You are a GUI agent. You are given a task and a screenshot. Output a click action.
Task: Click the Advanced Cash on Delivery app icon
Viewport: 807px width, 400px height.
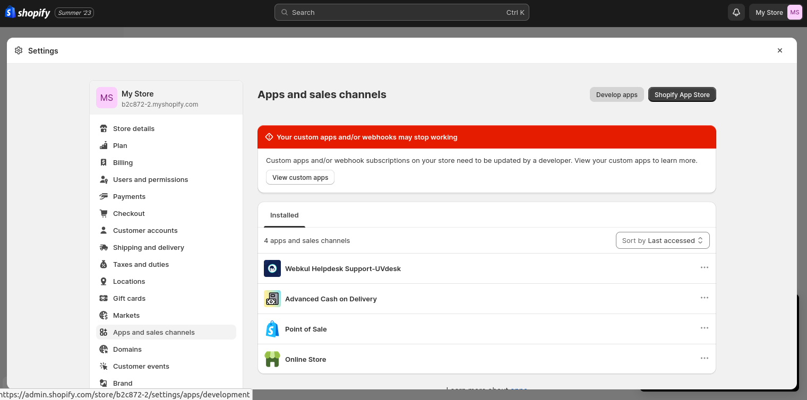(x=272, y=299)
